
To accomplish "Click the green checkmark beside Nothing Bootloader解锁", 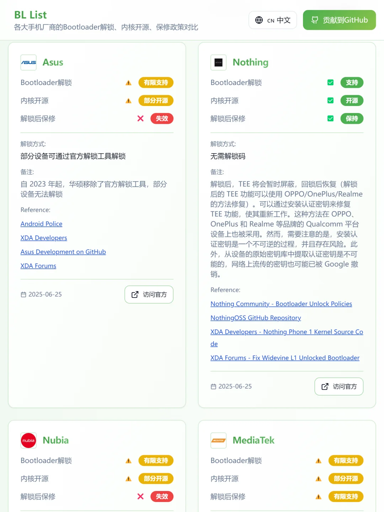I will click(330, 82).
